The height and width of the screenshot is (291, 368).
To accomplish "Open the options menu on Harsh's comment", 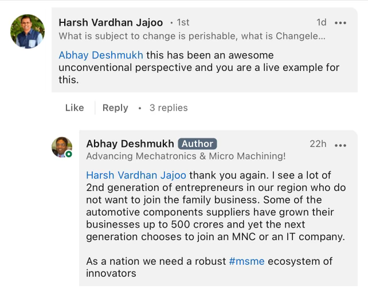I will pyautogui.click(x=340, y=23).
